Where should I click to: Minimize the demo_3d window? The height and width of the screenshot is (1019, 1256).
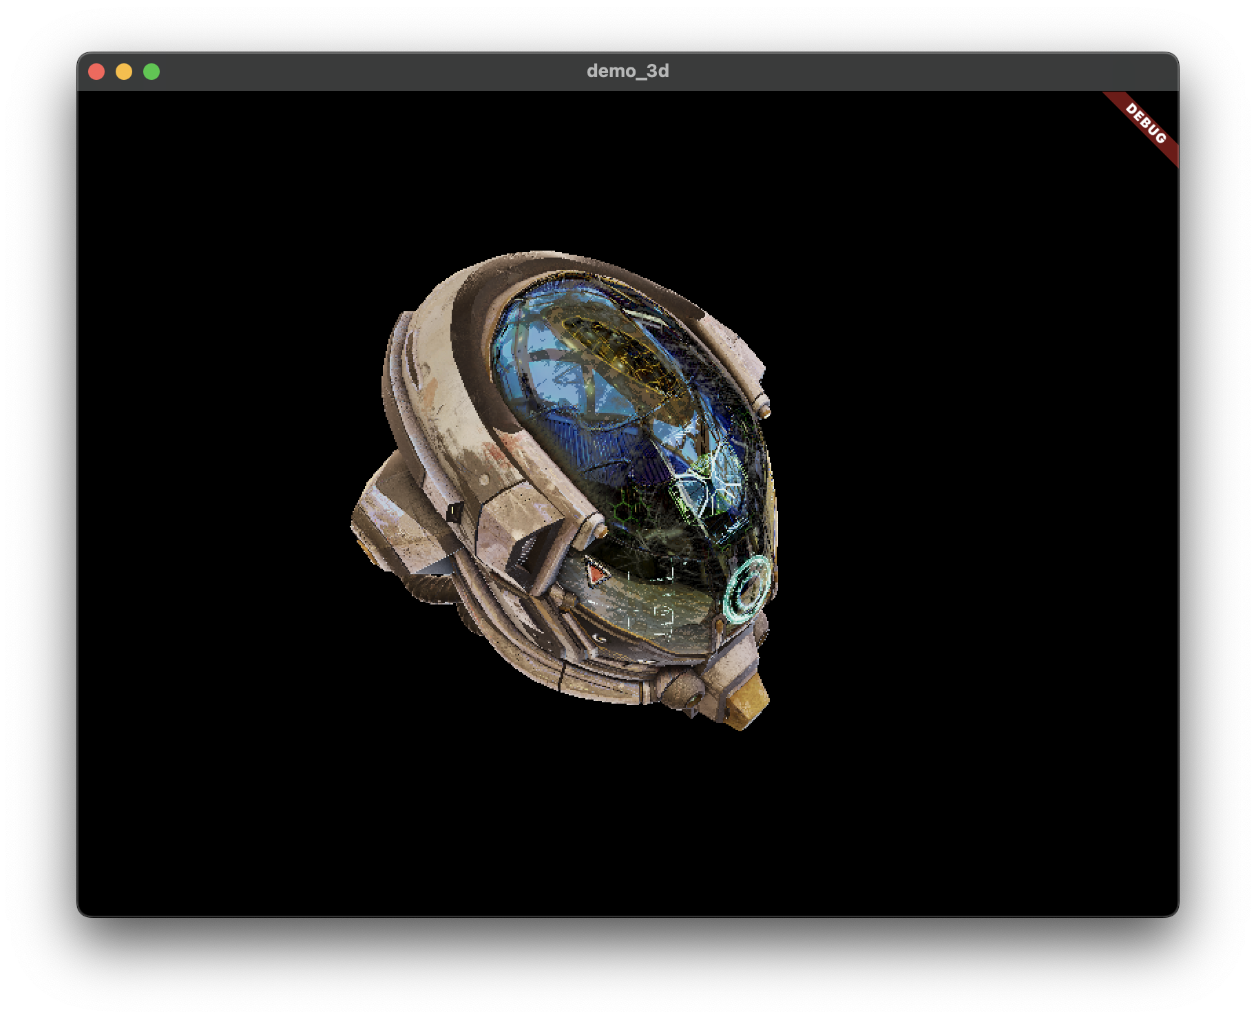124,72
